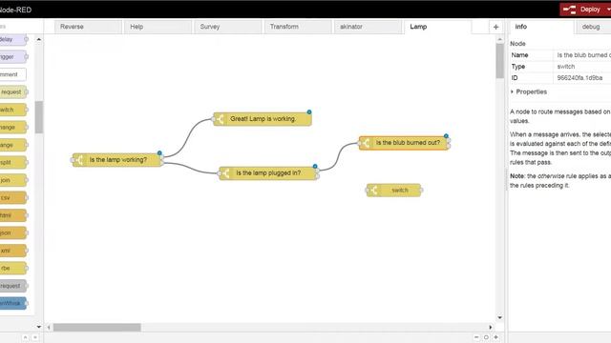Click input port of 'Is the lamp working?' node
This screenshot has width=611, height=343.
click(73, 160)
